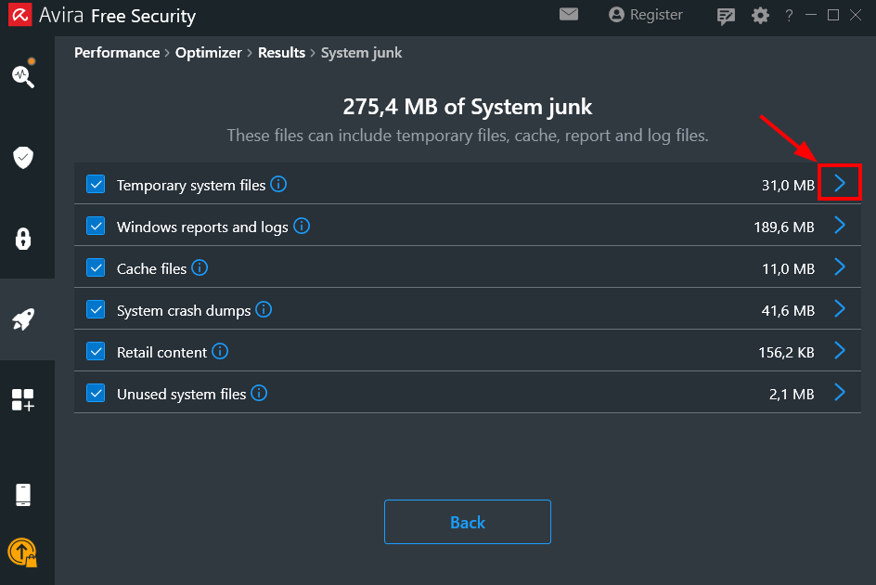The width and height of the screenshot is (876, 585).
Task: Go to Optimizer in the breadcrumb
Action: [209, 53]
